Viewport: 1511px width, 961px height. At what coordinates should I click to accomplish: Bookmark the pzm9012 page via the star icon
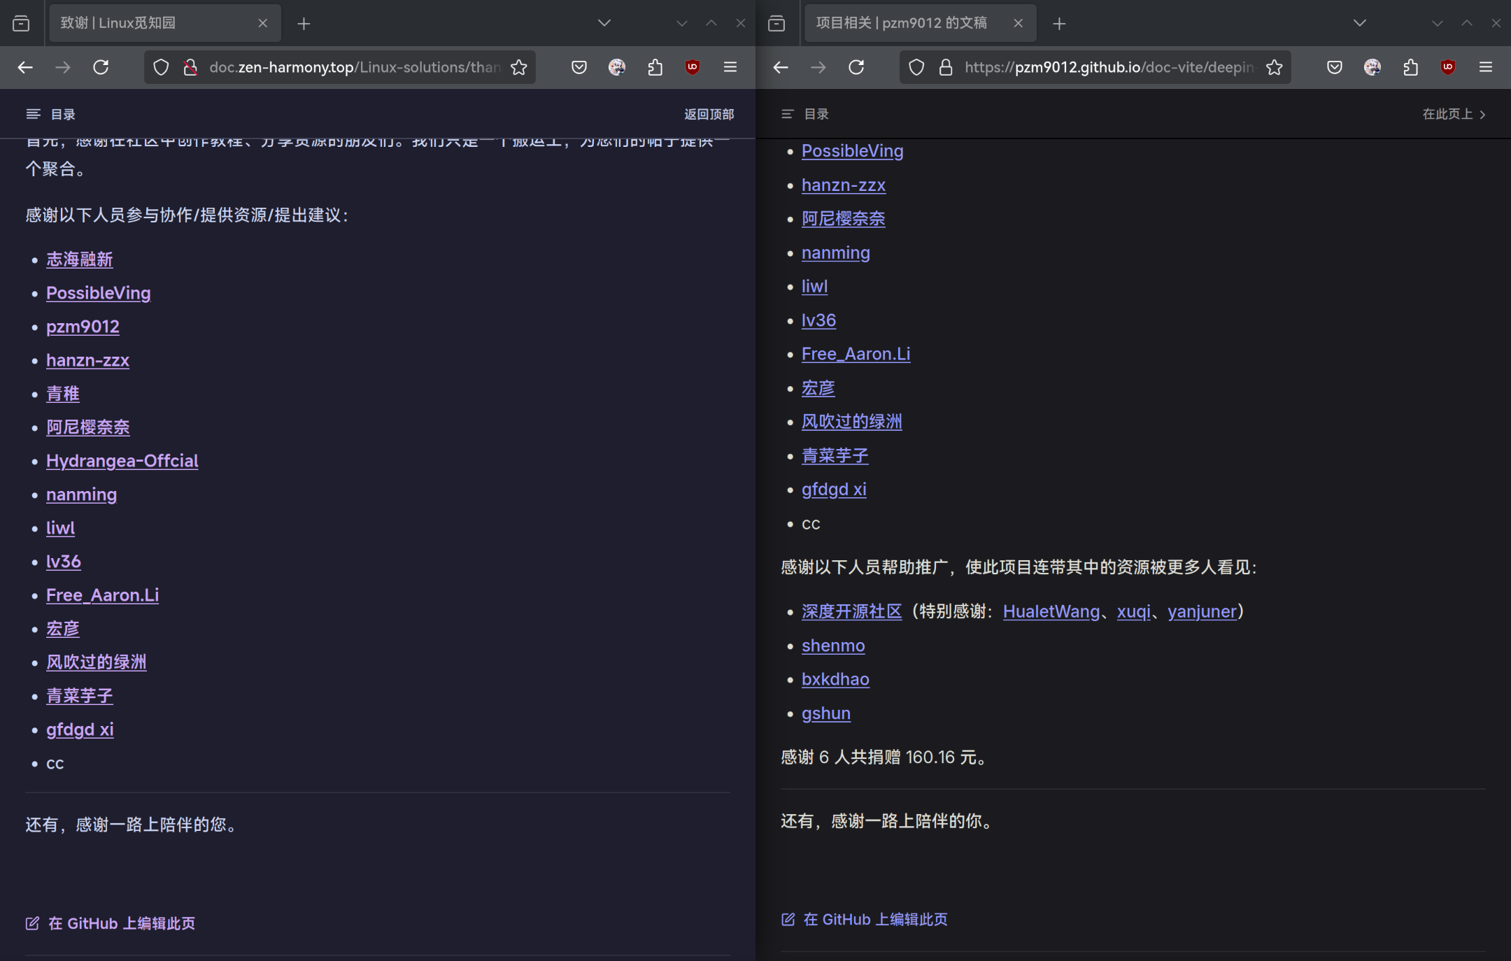[1273, 67]
